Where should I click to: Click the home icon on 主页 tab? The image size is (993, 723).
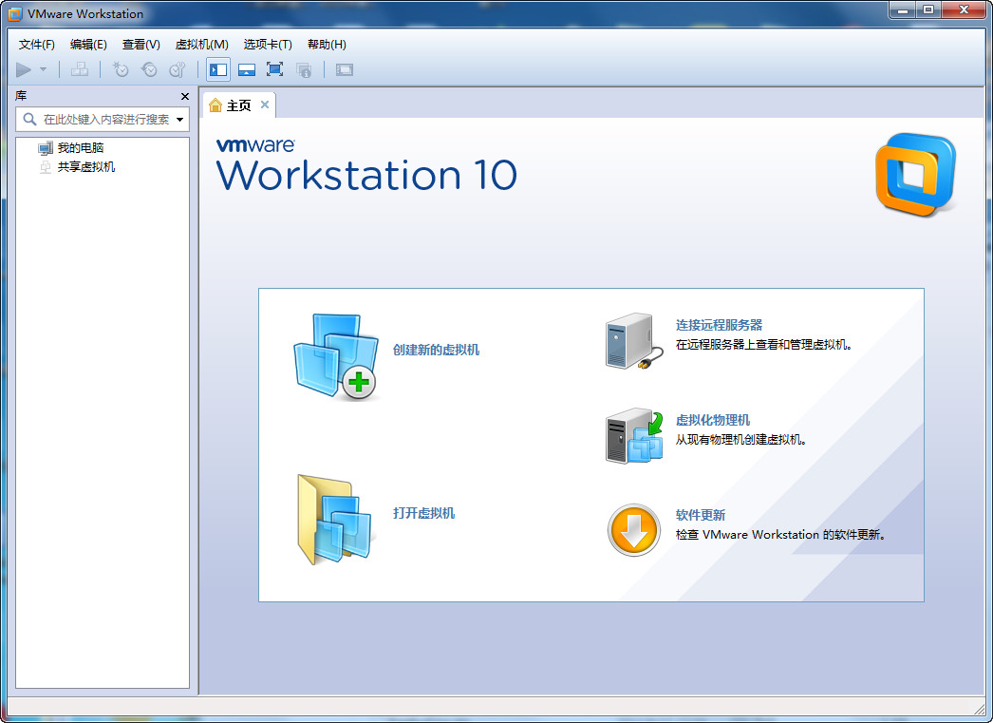(215, 105)
